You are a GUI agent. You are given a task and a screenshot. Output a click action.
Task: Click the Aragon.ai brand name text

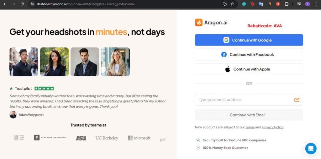tap(216, 23)
